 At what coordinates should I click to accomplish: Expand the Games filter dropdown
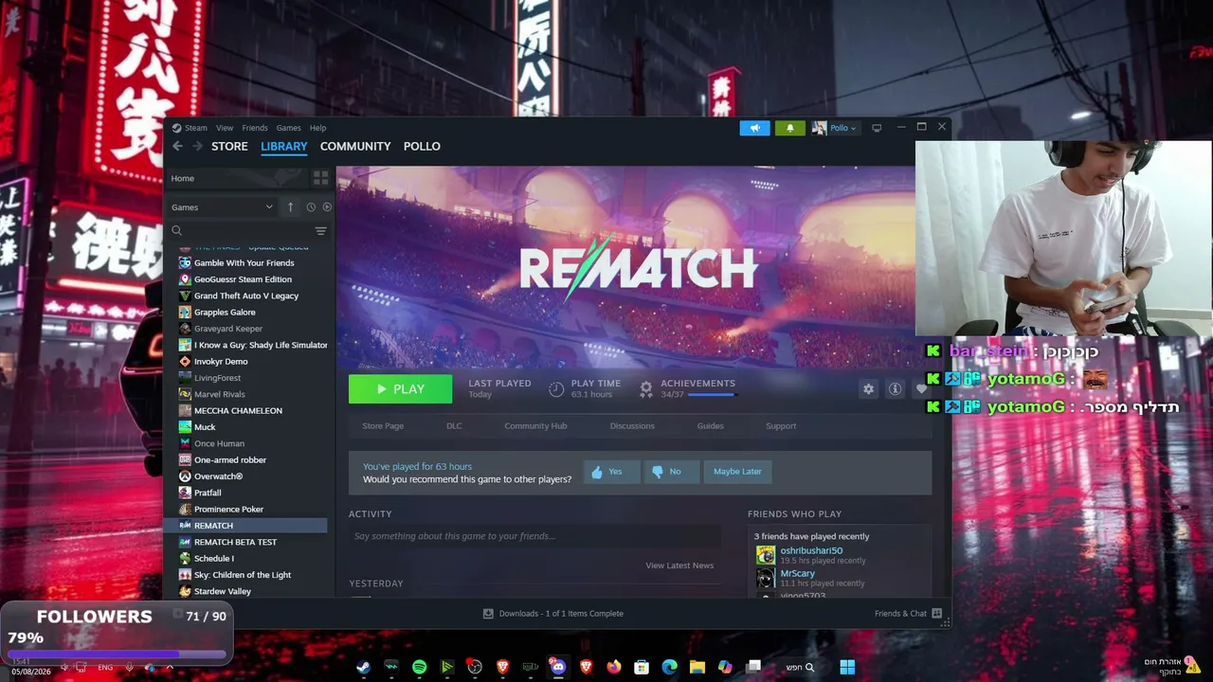tap(223, 207)
